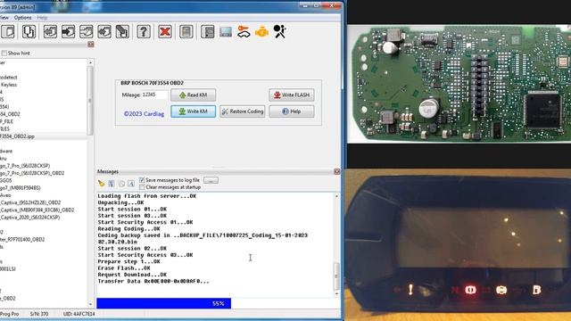Toggle Save messages to log file checkbox
Screen dimensions: 571x321
[x=142, y=180]
